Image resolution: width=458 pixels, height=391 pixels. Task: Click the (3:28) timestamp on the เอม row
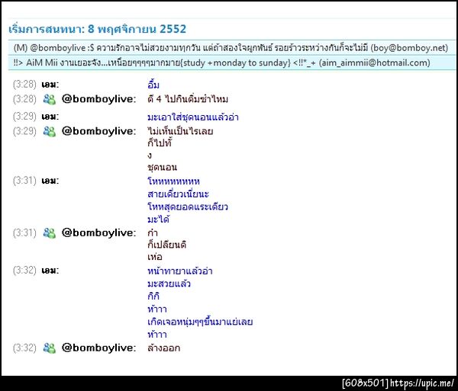(24, 85)
